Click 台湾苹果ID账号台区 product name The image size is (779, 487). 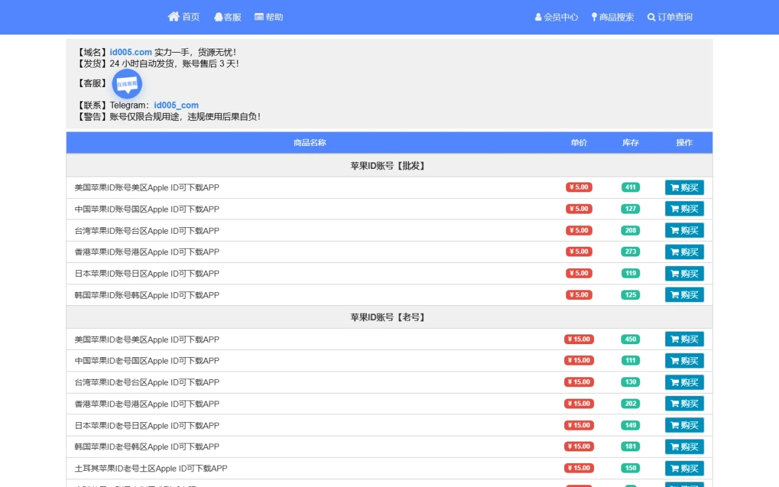click(147, 231)
